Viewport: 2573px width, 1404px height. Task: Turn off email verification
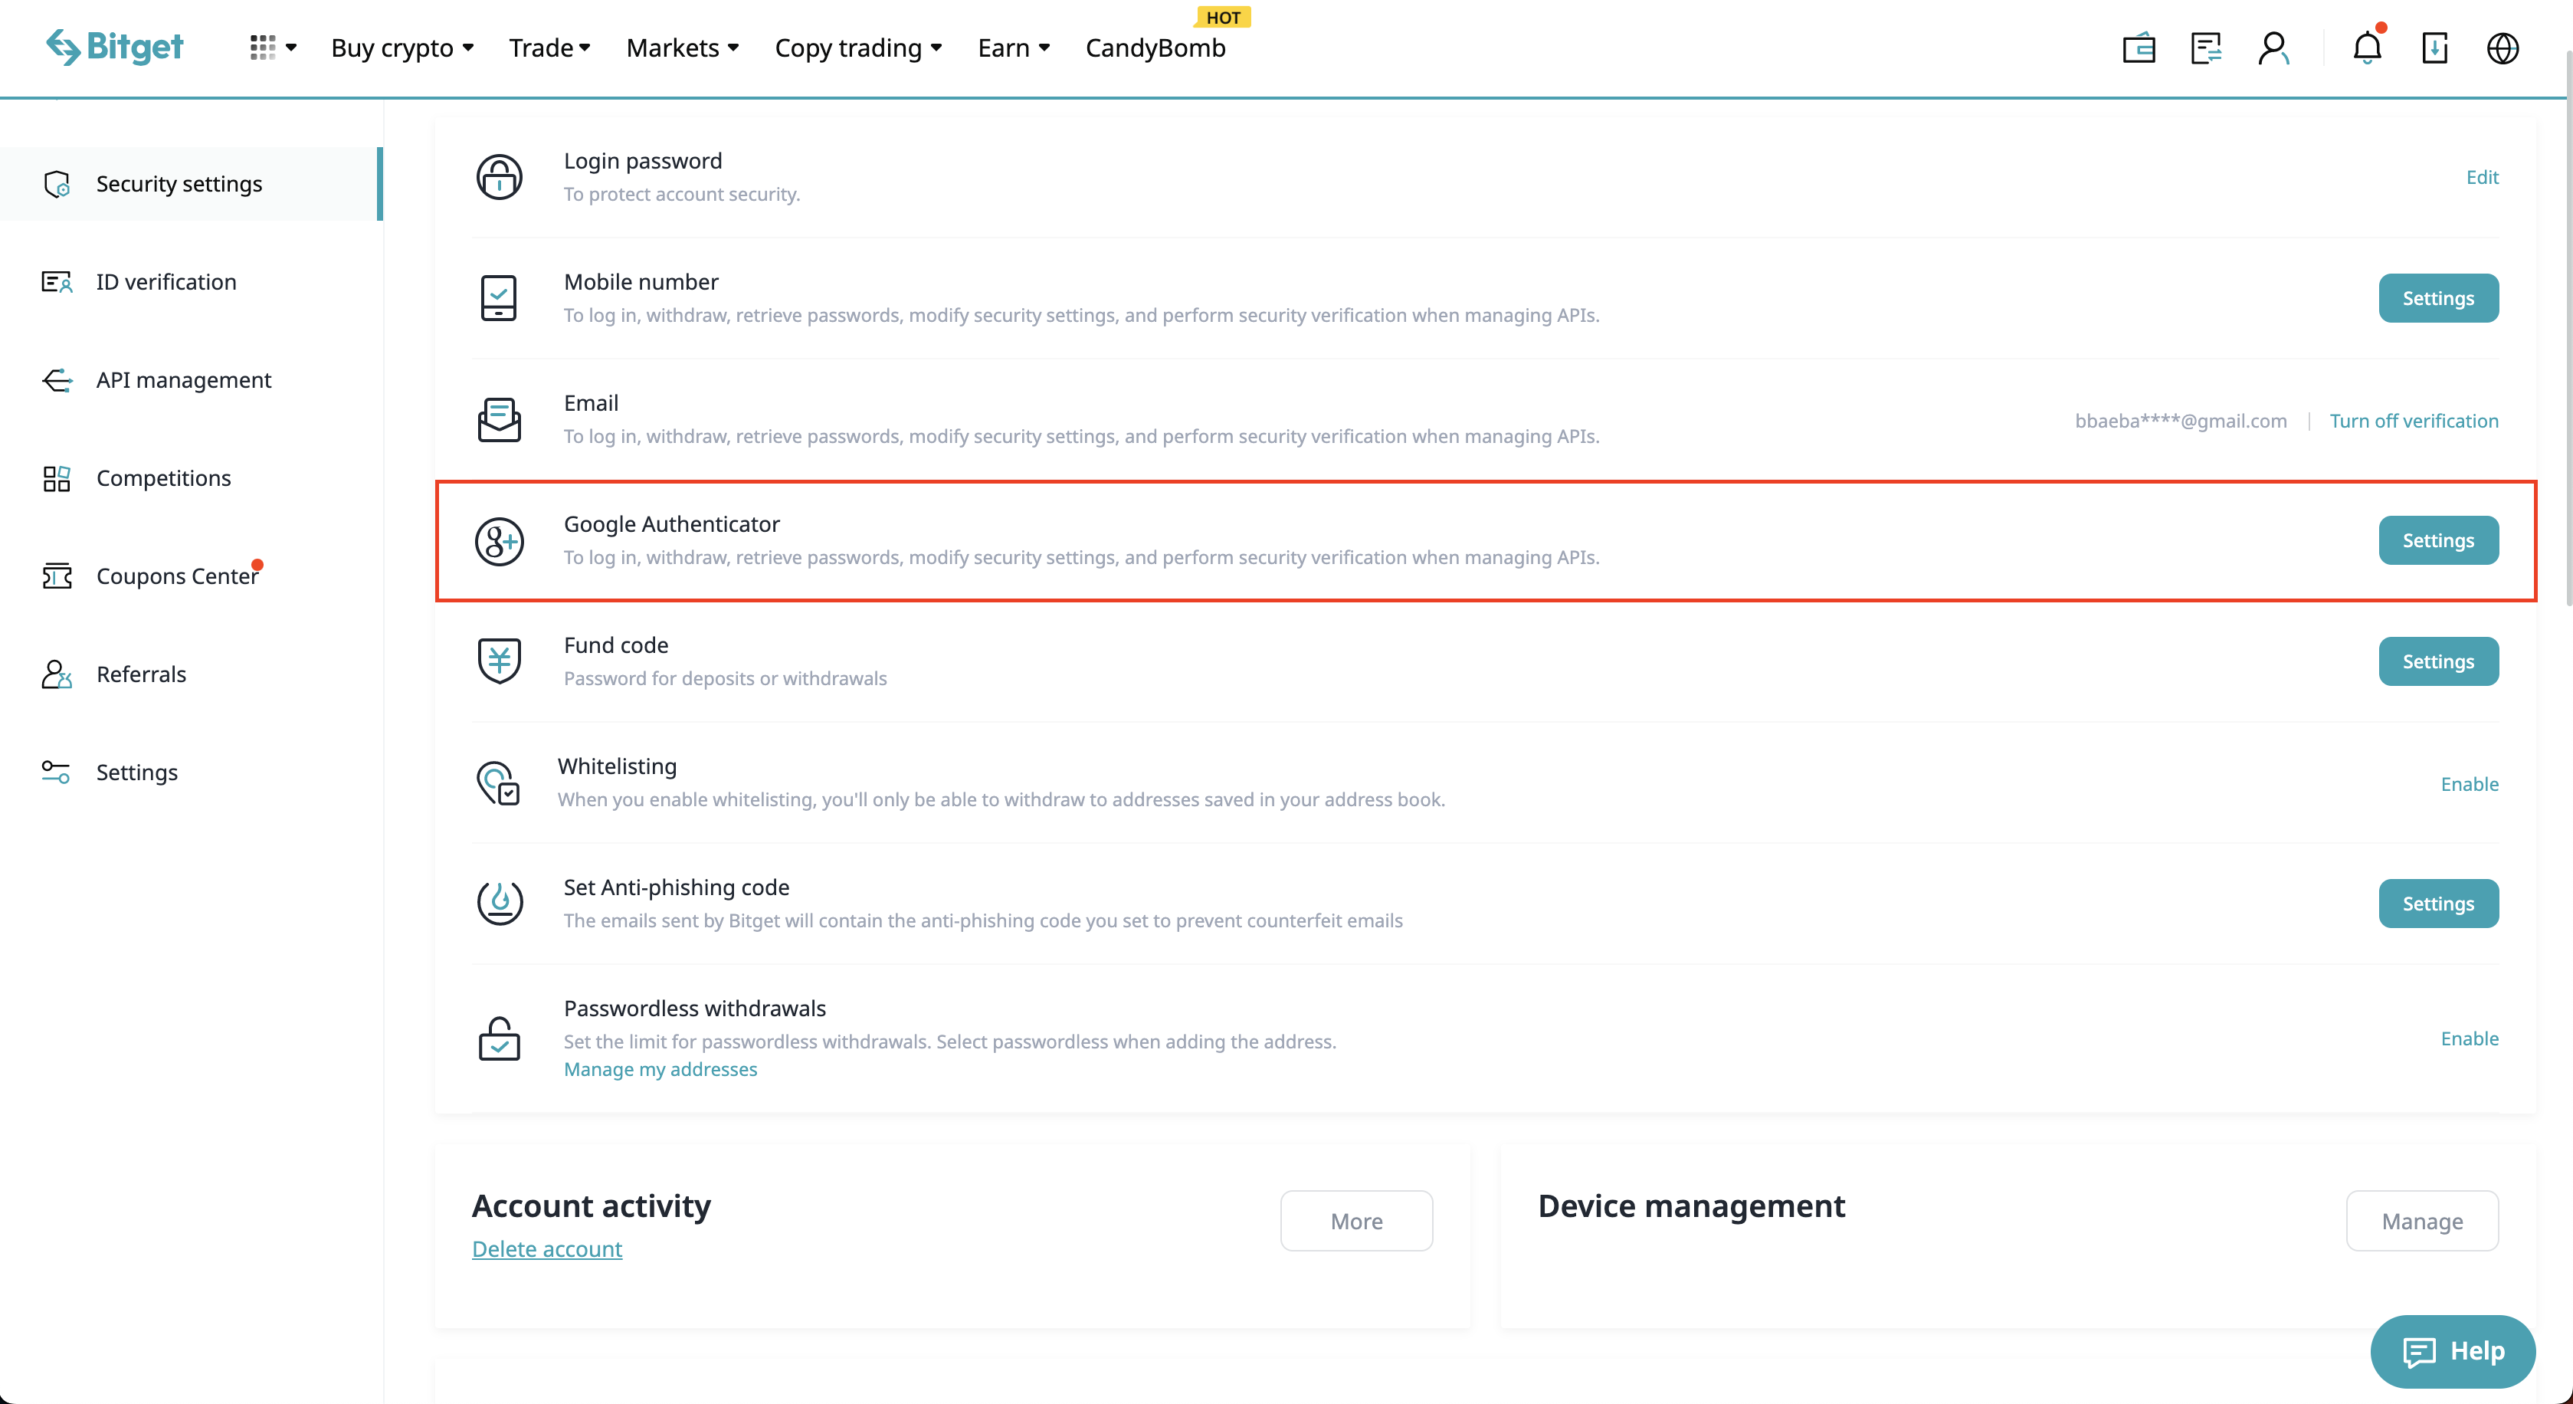pos(2413,421)
